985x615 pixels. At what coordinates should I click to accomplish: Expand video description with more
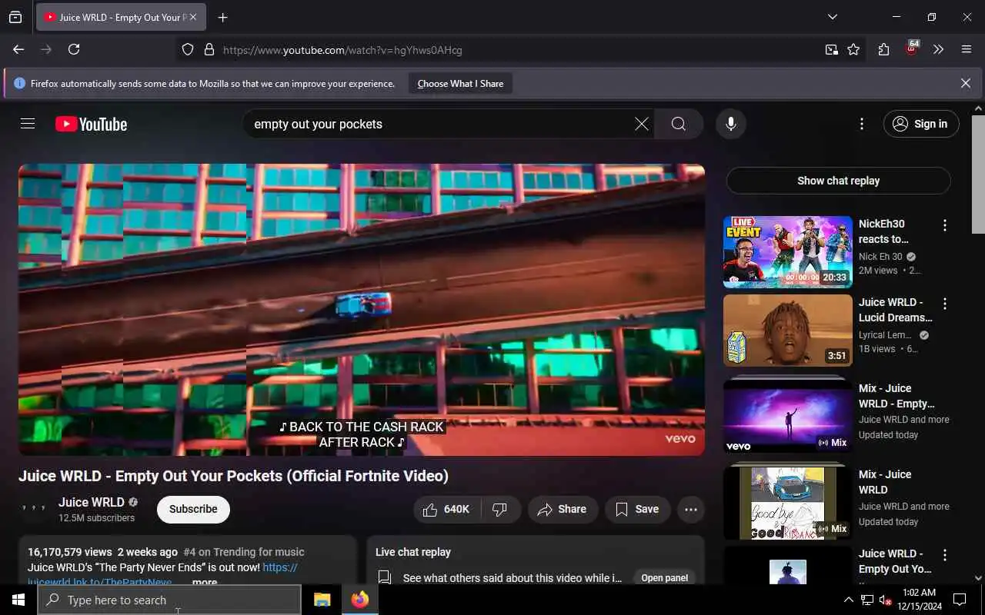[204, 581]
